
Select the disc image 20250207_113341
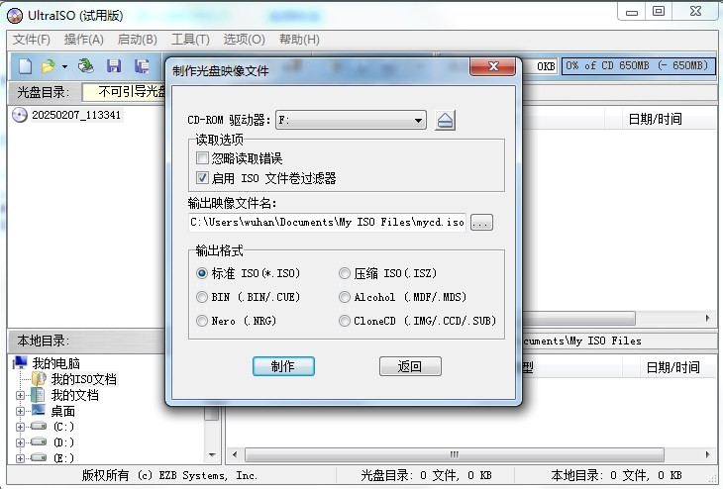(x=76, y=115)
